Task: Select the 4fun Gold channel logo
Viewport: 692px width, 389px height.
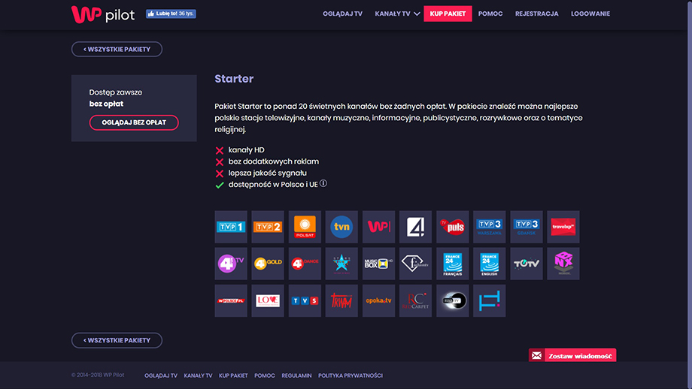Action: pos(268,264)
